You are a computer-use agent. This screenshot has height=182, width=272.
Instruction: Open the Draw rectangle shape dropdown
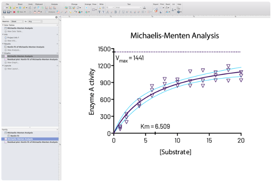[x=94, y=10]
